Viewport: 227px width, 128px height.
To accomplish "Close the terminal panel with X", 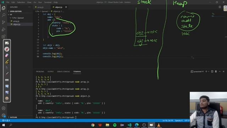I will pos(223,71).
